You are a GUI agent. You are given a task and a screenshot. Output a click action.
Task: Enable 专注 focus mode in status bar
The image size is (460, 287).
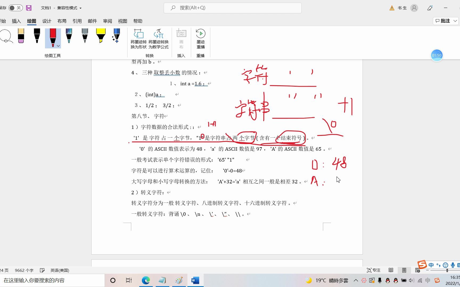click(374, 270)
